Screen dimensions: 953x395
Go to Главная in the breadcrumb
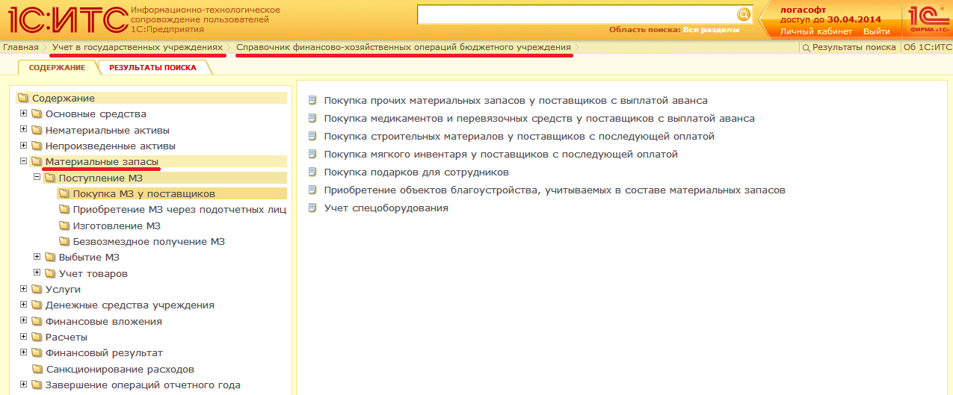(x=20, y=47)
